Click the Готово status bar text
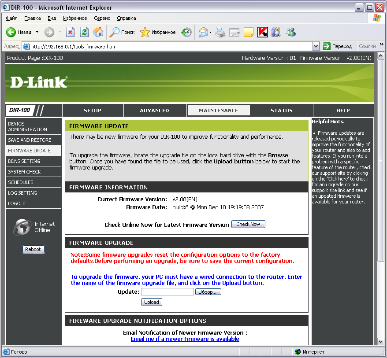This screenshot has height=358, width=387. click(x=19, y=352)
